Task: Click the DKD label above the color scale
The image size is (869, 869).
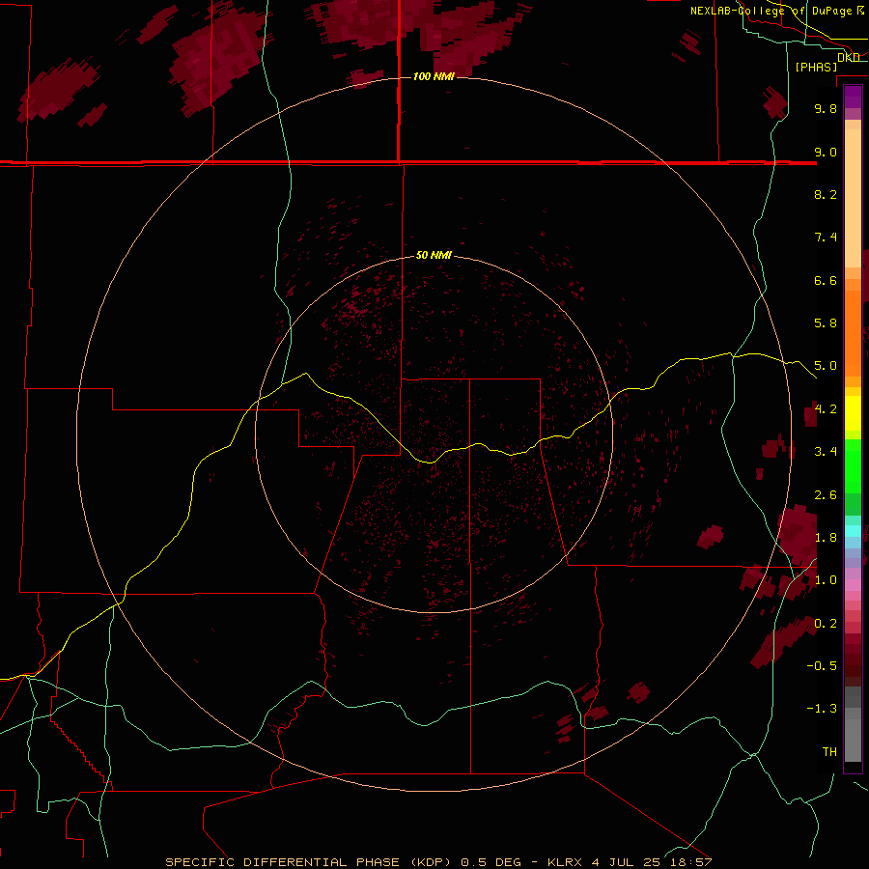Action: (849, 57)
